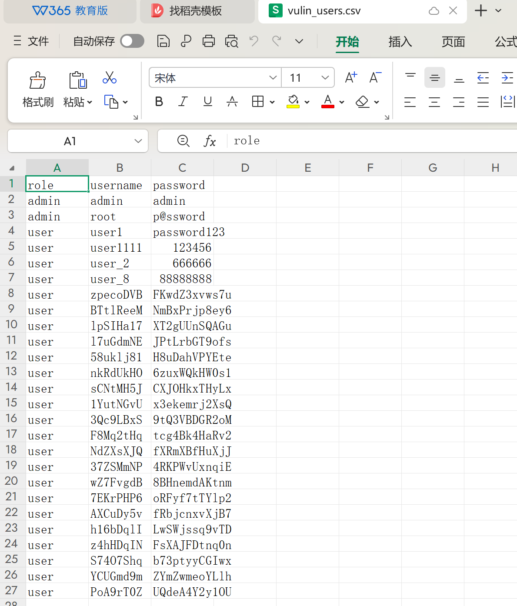Select the Italic formatting icon
This screenshot has height=606, width=517.
[x=183, y=101]
